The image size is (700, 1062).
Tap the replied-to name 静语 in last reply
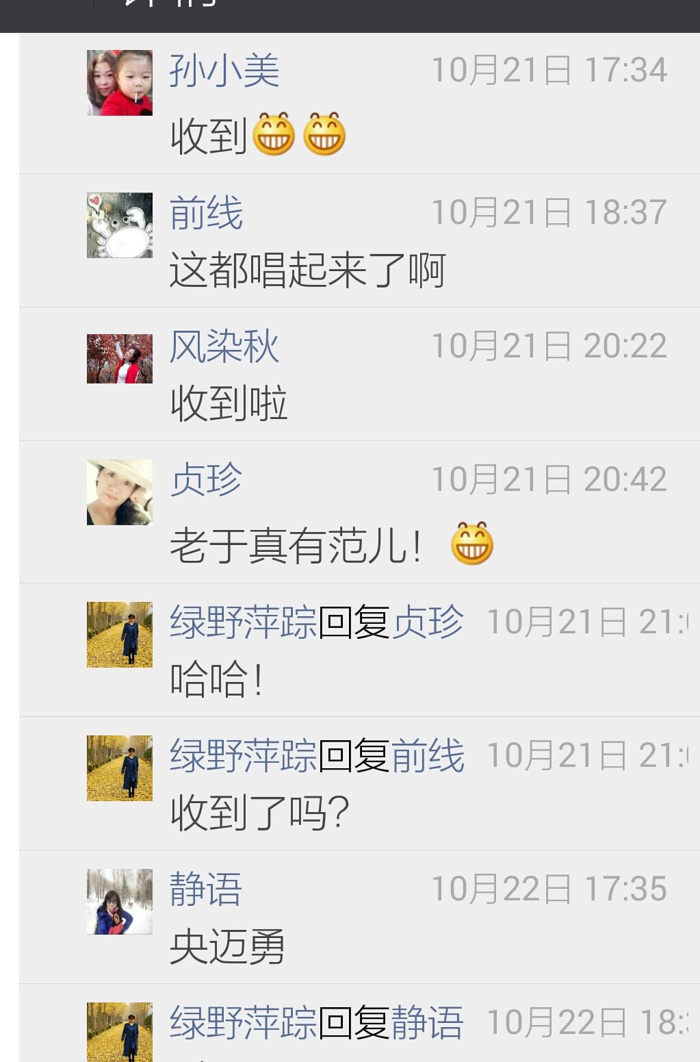click(x=428, y=1023)
